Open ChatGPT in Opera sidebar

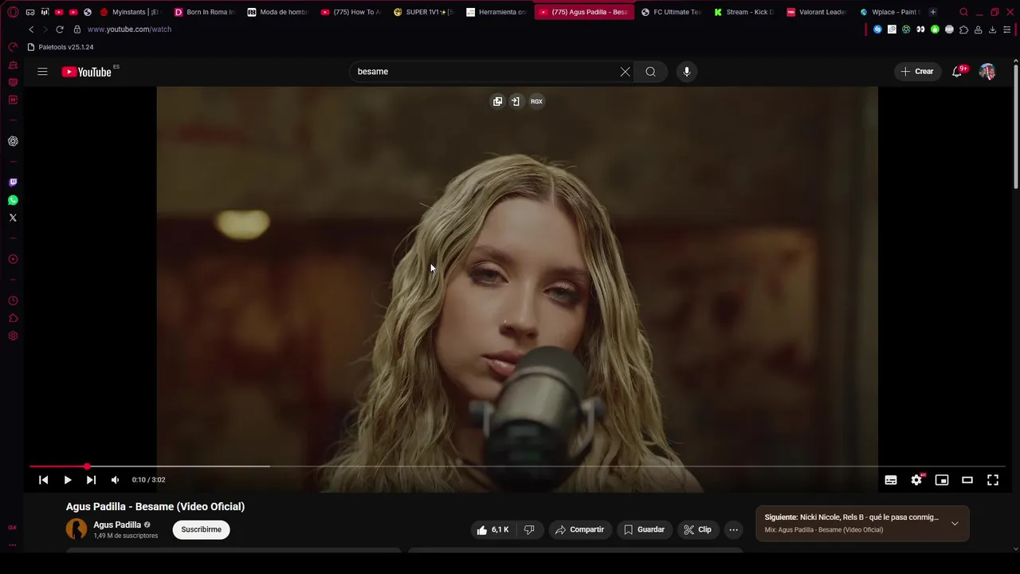pyautogui.click(x=13, y=141)
